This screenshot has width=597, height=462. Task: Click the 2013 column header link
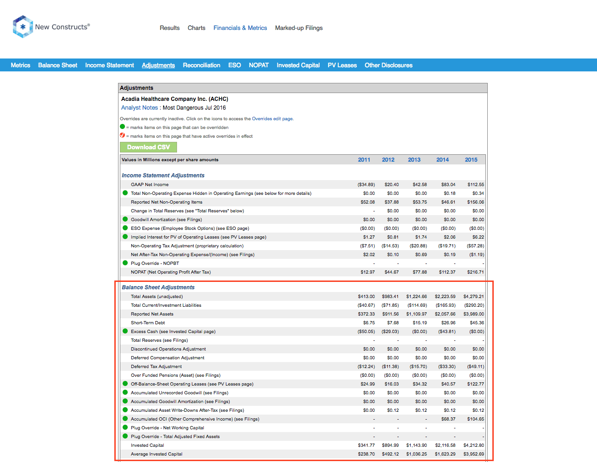click(414, 160)
